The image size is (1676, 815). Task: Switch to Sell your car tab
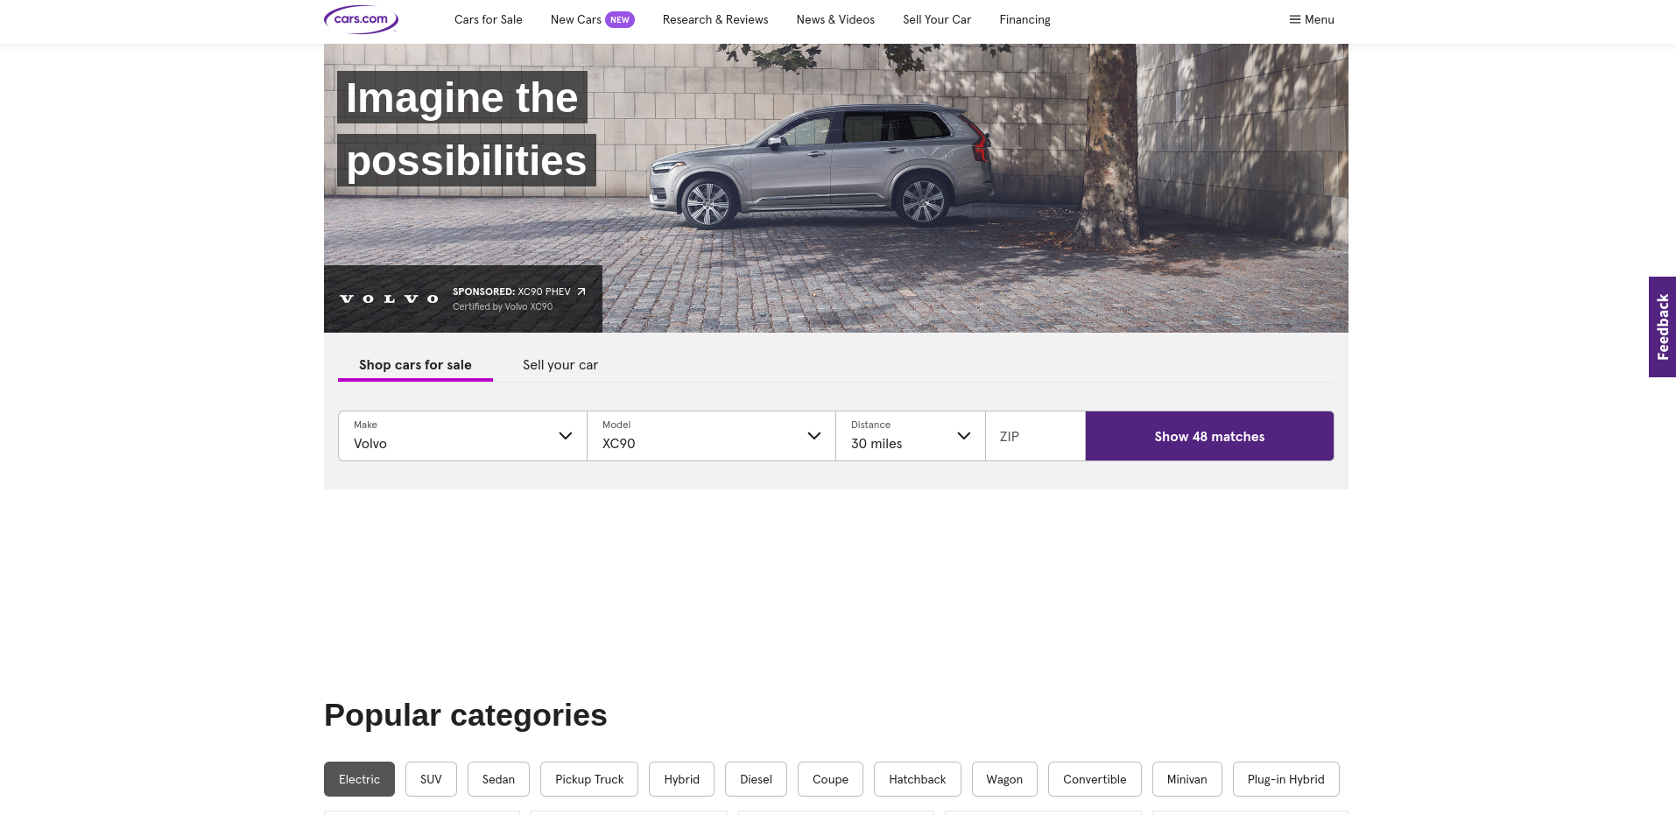560,365
